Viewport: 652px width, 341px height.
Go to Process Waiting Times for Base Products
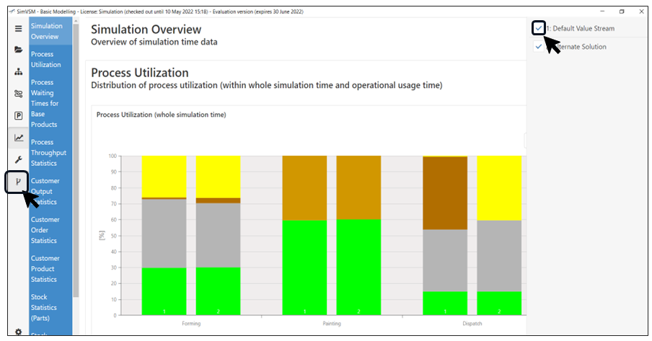coord(48,103)
